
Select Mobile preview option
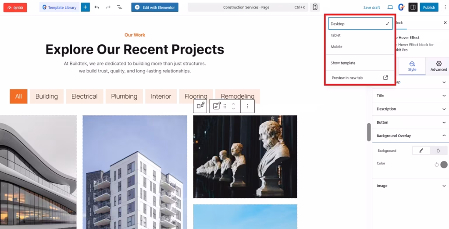pos(360,47)
